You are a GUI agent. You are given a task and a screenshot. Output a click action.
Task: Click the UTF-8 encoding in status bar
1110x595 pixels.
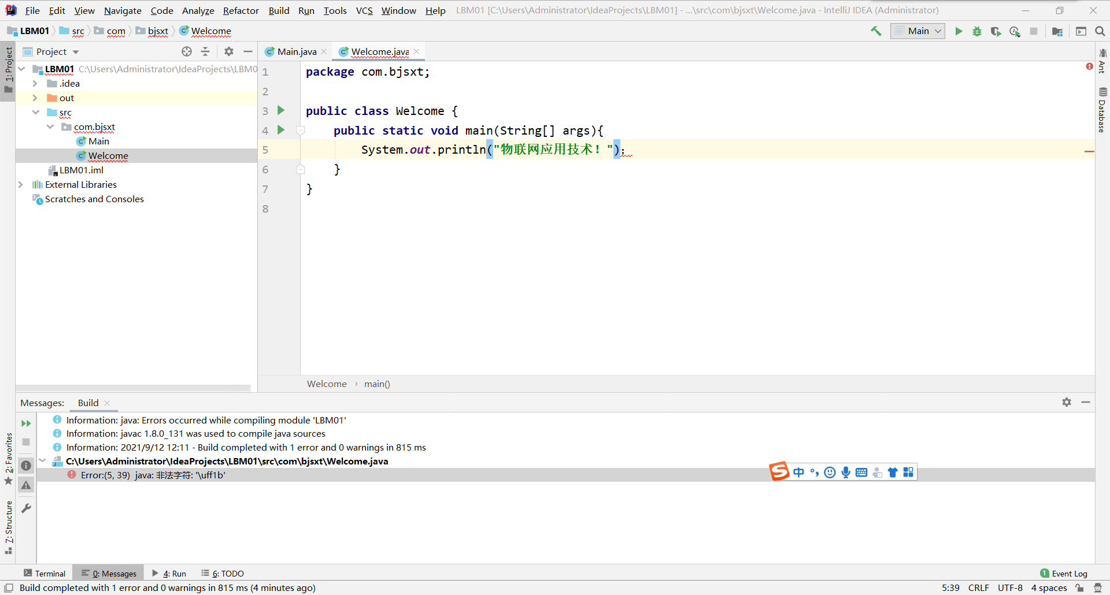coord(1010,588)
